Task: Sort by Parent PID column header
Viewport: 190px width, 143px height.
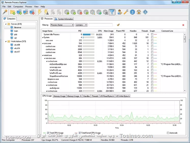Action: click(x=121, y=31)
